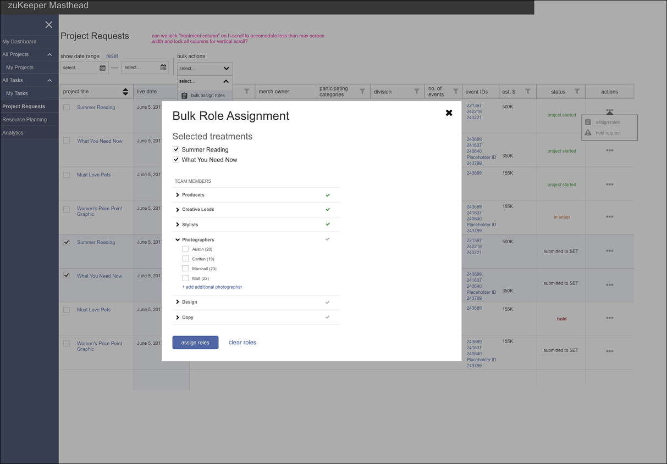
Task: Uncheck the Summer Reading treatment
Action: pos(176,149)
